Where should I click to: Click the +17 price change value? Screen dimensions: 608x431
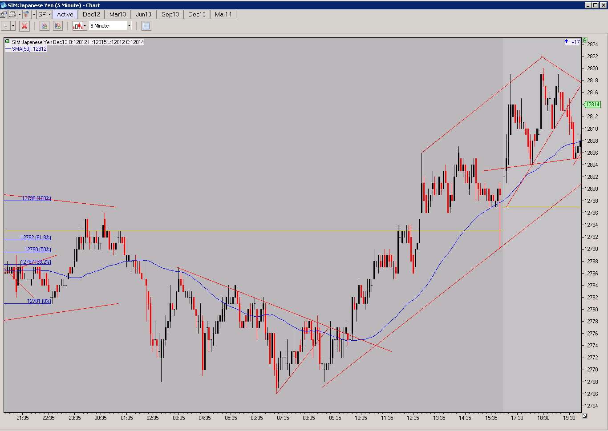(576, 42)
